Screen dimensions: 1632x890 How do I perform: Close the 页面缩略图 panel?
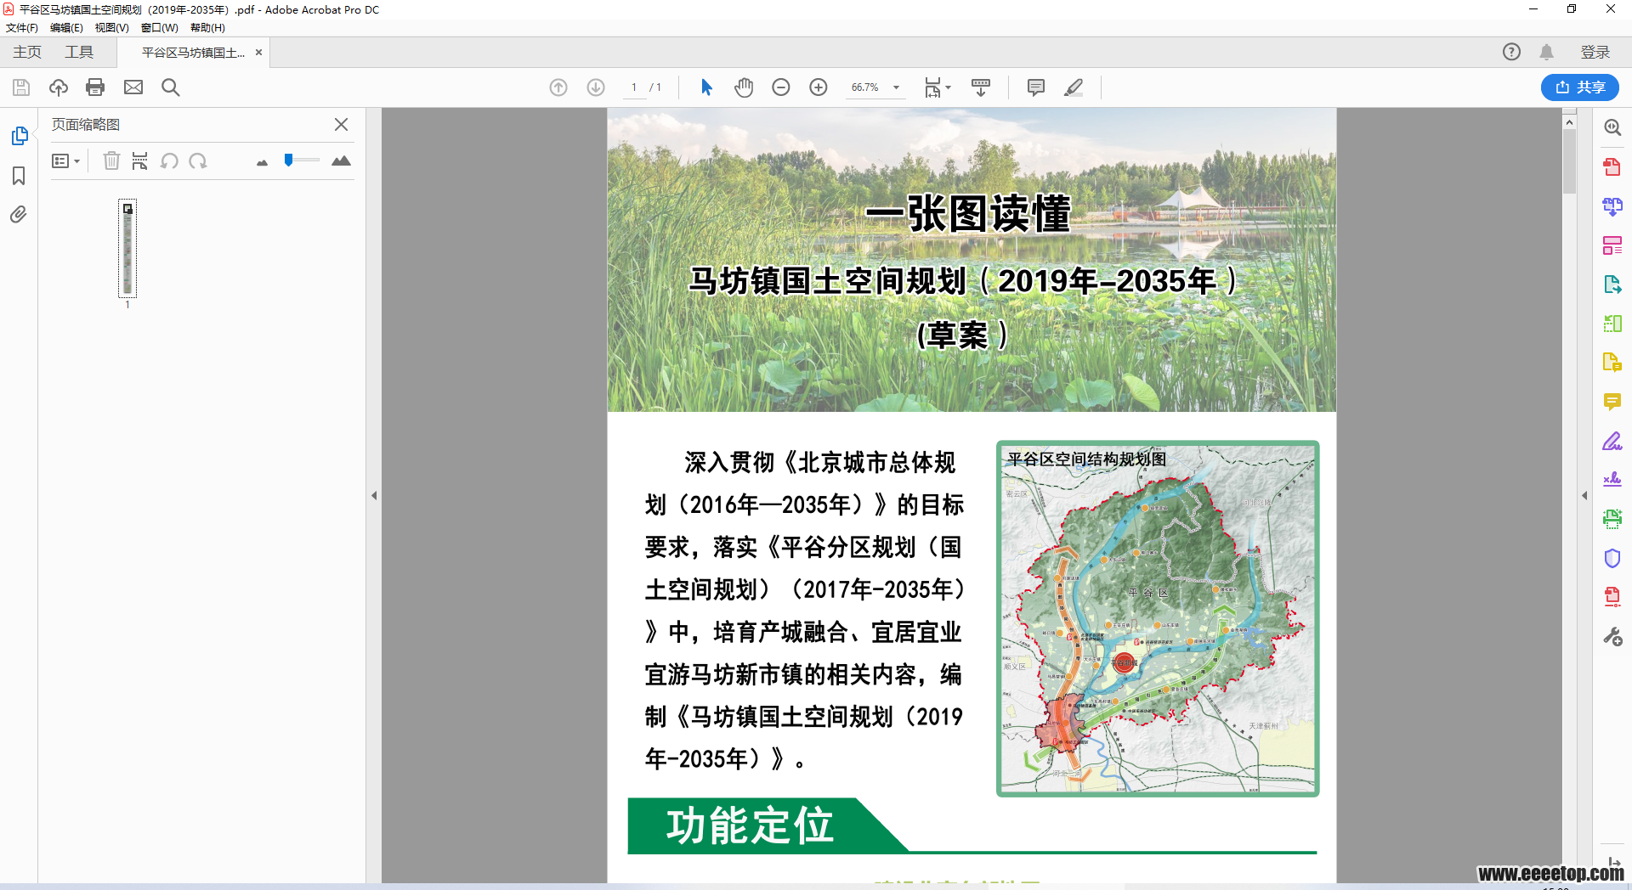tap(341, 124)
